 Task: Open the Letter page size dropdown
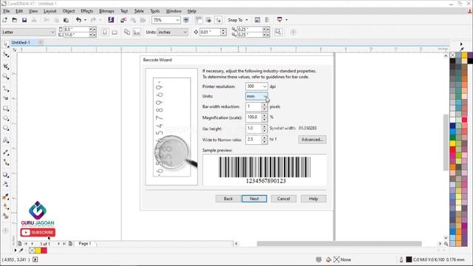pyautogui.click(x=52, y=32)
